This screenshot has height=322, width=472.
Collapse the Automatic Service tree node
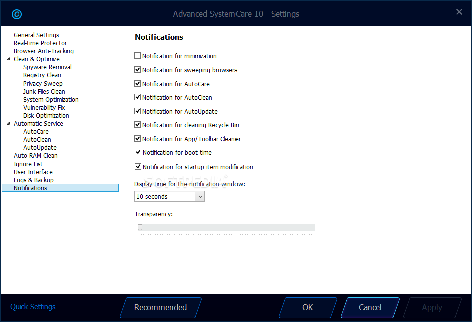8,123
